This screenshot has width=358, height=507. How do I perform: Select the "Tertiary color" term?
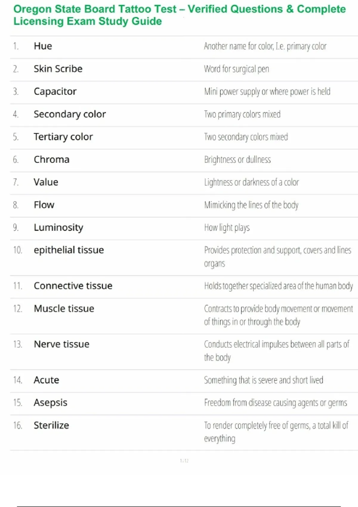click(x=63, y=137)
